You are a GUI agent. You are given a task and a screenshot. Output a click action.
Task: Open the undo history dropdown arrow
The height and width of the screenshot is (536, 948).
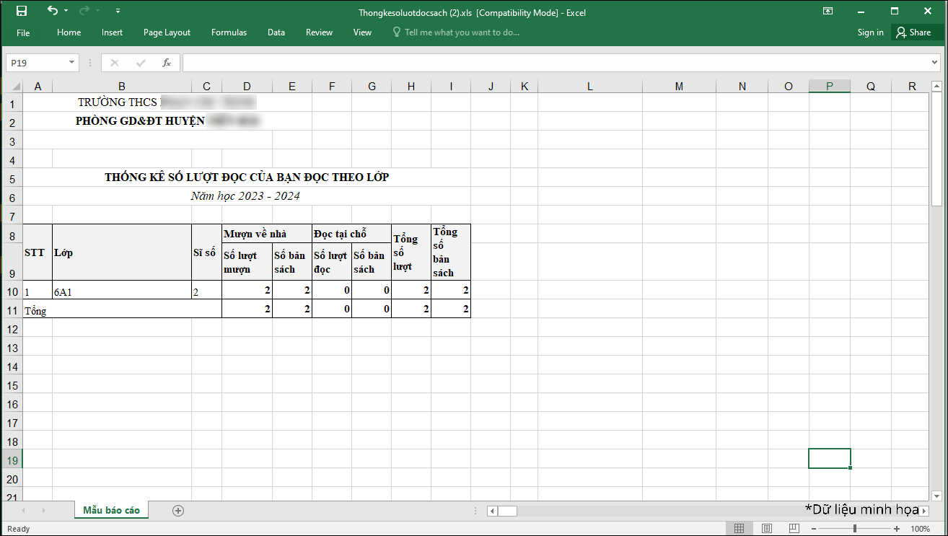pos(66,11)
